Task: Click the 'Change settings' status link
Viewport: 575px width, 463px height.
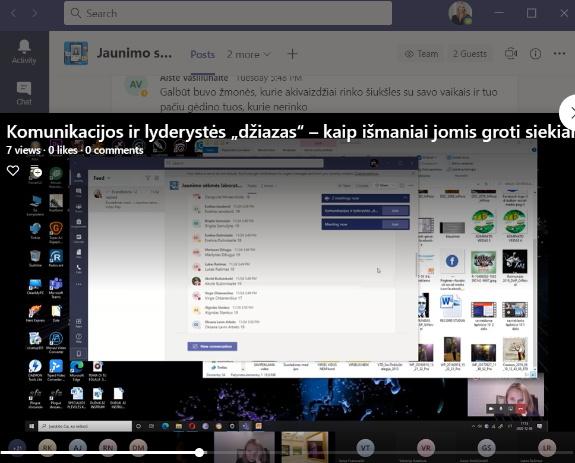Action: (x=367, y=173)
